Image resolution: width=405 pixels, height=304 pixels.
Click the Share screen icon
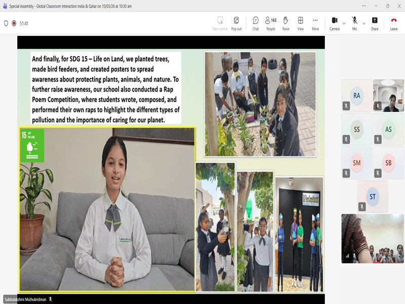[x=375, y=23]
